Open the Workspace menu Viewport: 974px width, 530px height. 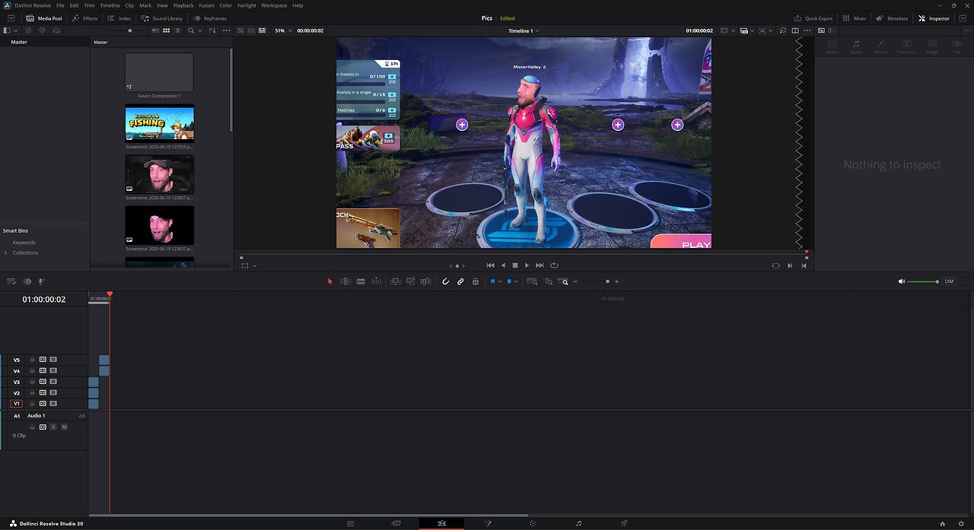274,5
